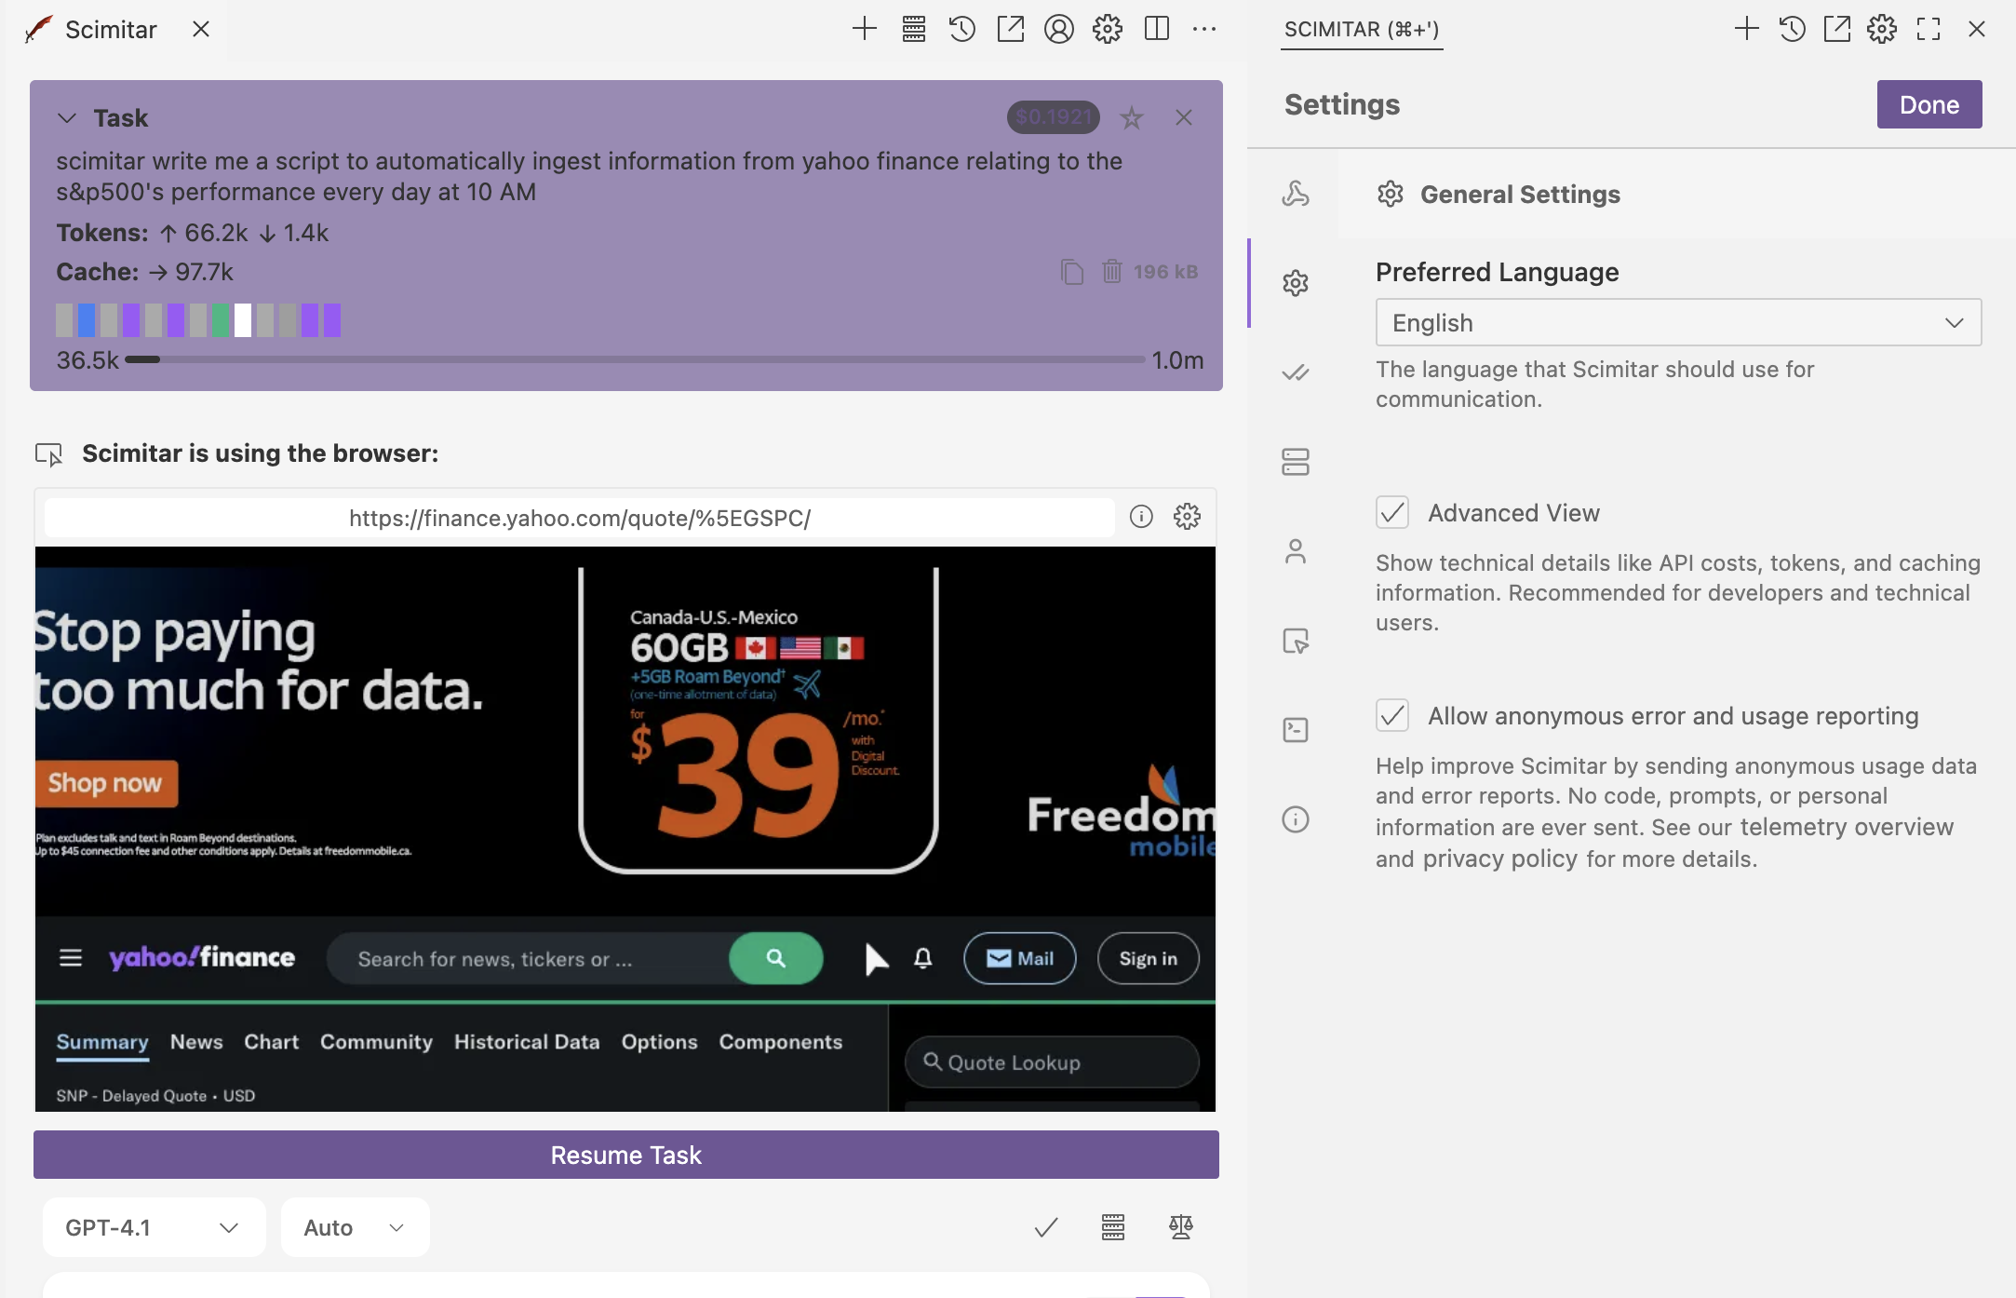Image resolution: width=2016 pixels, height=1298 pixels.
Task: Open settings gear in left toolbar
Action: (1107, 29)
